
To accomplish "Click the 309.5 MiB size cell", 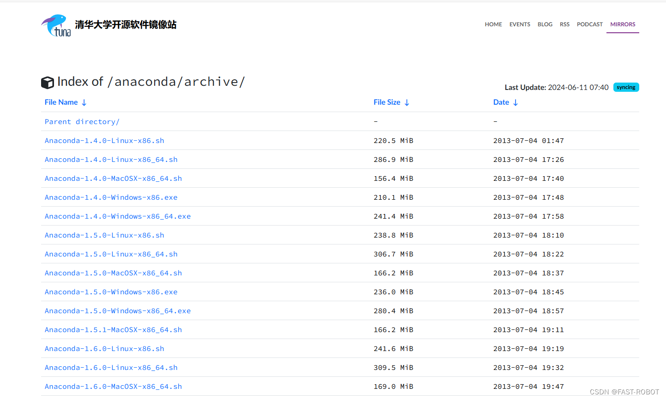I will tap(393, 368).
